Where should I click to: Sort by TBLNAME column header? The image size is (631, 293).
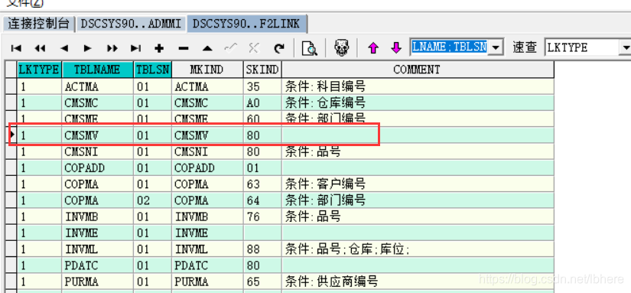tap(97, 70)
